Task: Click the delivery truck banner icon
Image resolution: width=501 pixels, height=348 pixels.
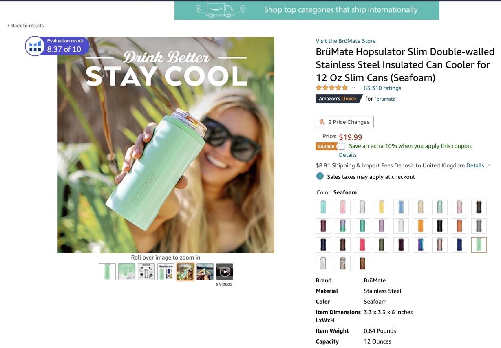Action: 220,10
